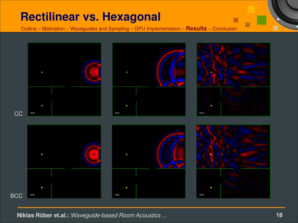This screenshot has width=298, height=223.
Task: Select 'Outline' in the section breadcrumb
Action: pyautogui.click(x=29, y=29)
